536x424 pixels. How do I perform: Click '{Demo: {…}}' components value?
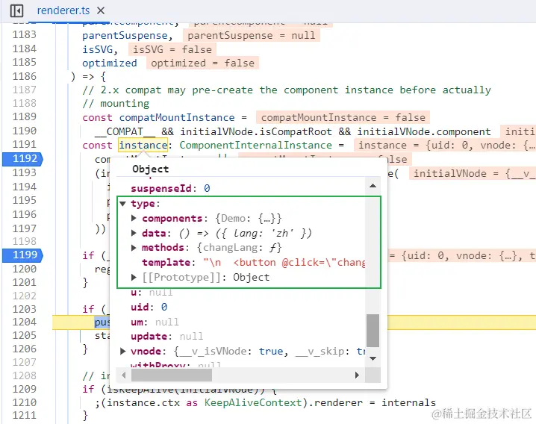249,219
